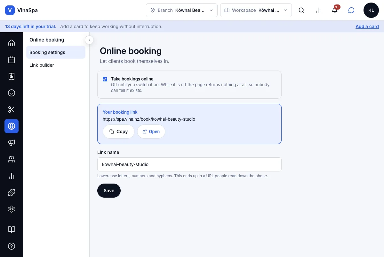Click the VinaSpa logo

point(21,10)
